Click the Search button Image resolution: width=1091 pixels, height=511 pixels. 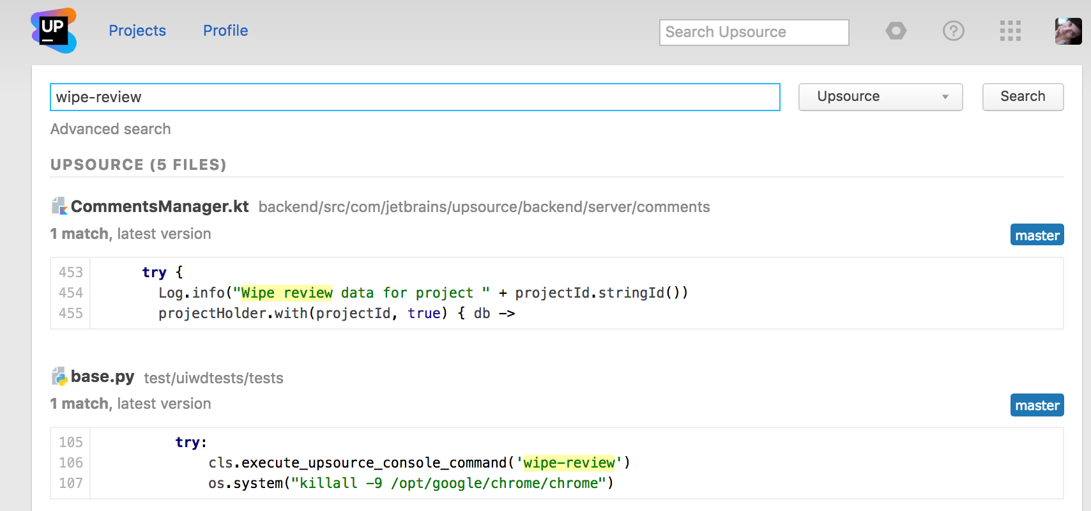(1023, 97)
